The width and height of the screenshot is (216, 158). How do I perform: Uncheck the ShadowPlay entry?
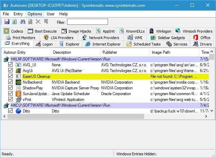click(x=10, y=88)
